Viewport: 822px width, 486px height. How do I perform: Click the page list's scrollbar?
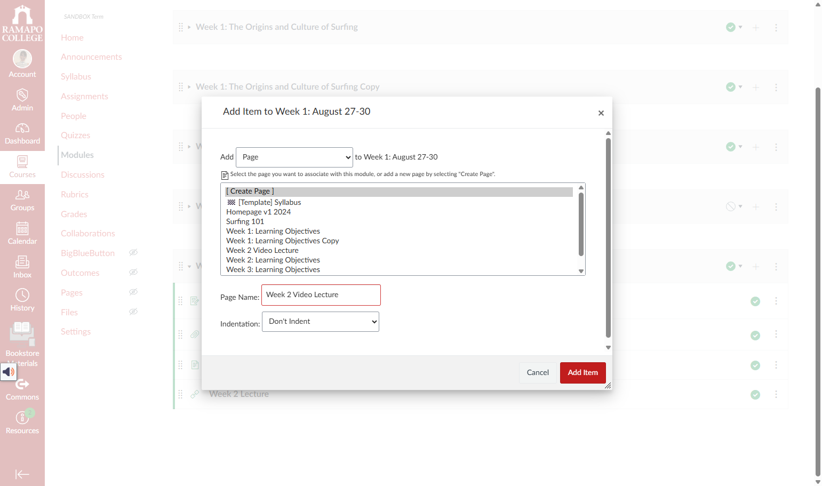tap(581, 224)
